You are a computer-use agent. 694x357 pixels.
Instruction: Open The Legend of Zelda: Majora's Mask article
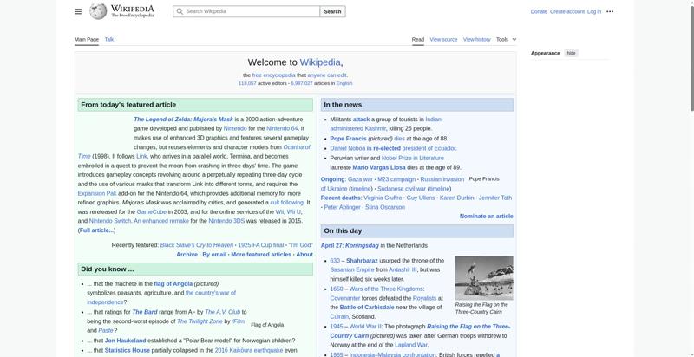tap(183, 120)
